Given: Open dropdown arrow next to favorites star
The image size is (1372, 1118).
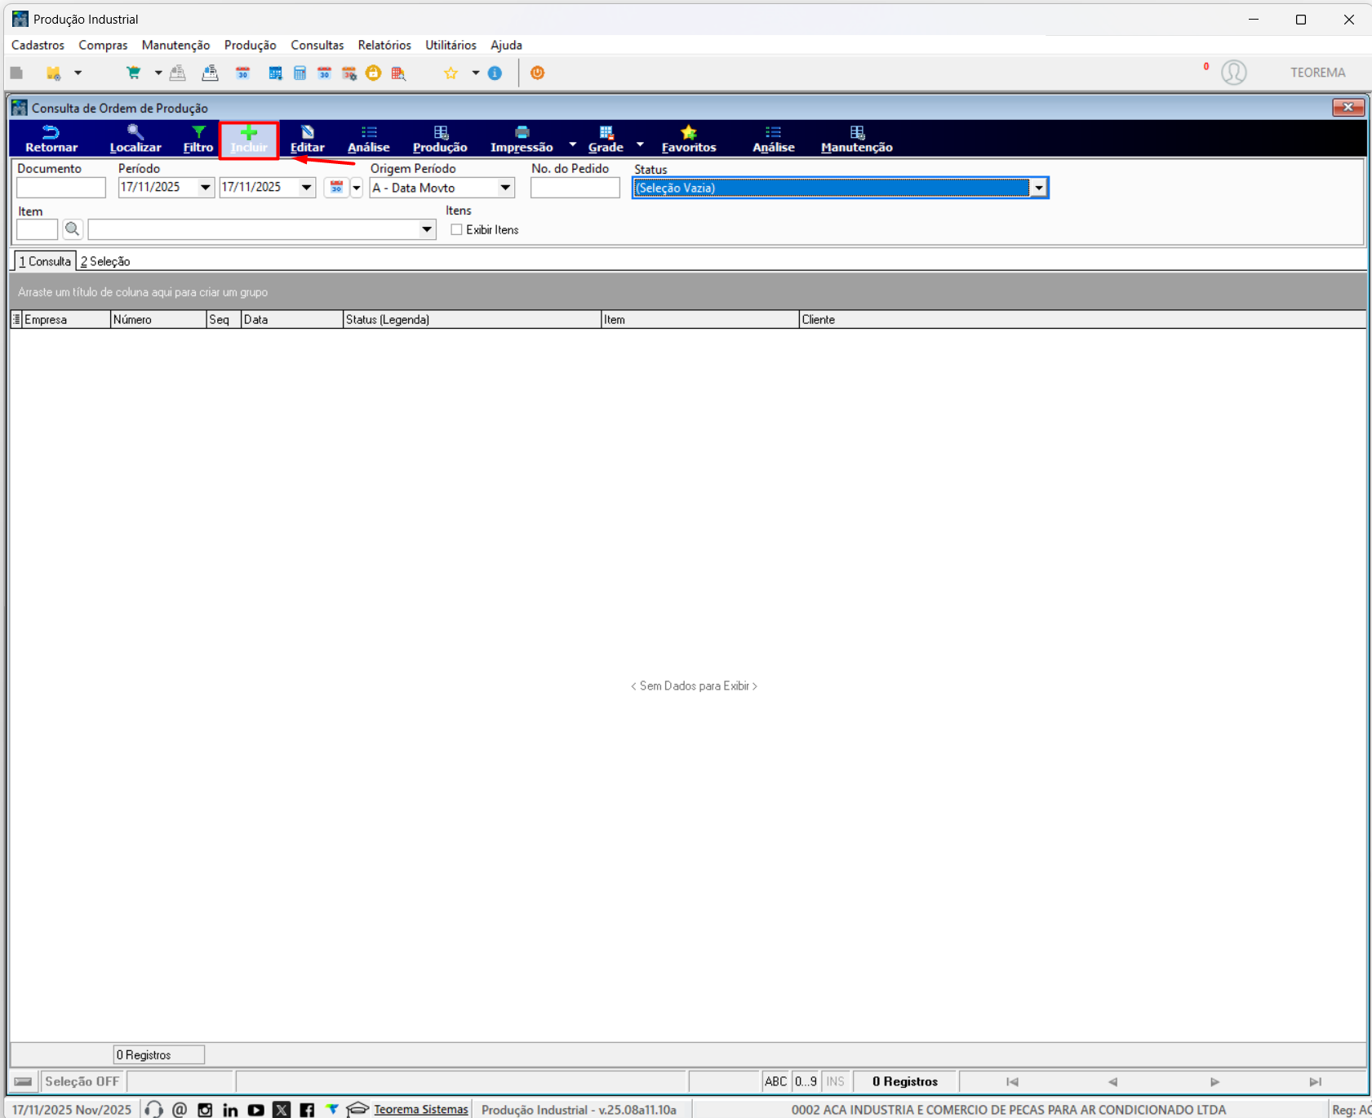Looking at the screenshot, I should [475, 73].
